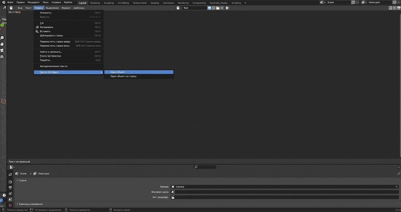Click the camera view viewport icon
The height and width of the screenshot is (212, 401).
2,50
